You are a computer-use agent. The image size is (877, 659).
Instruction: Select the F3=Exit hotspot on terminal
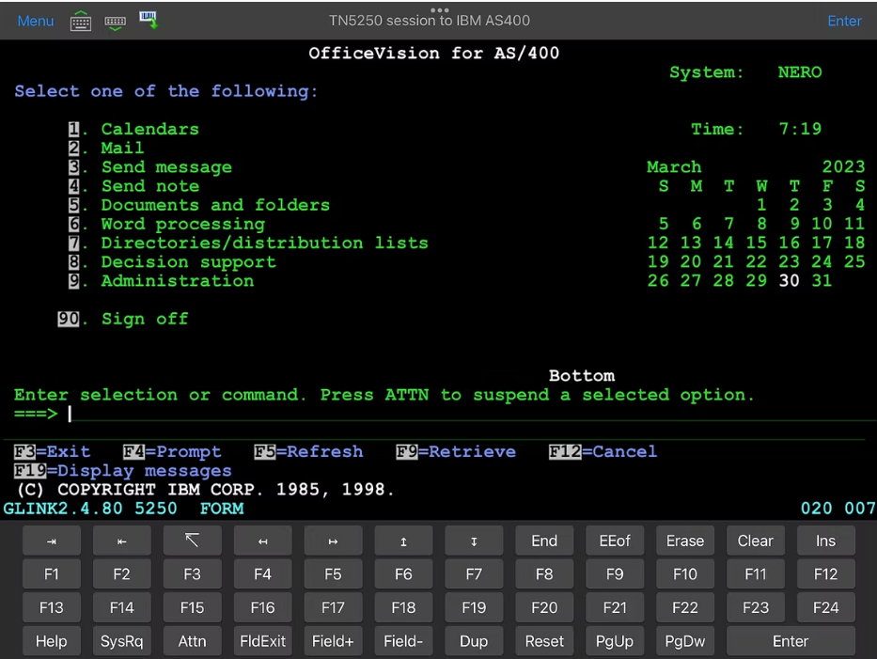coord(53,451)
